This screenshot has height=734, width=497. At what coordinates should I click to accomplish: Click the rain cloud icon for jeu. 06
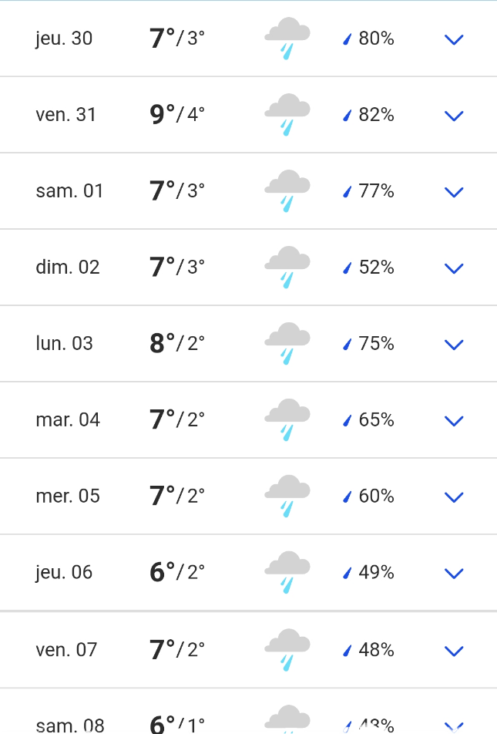click(287, 573)
